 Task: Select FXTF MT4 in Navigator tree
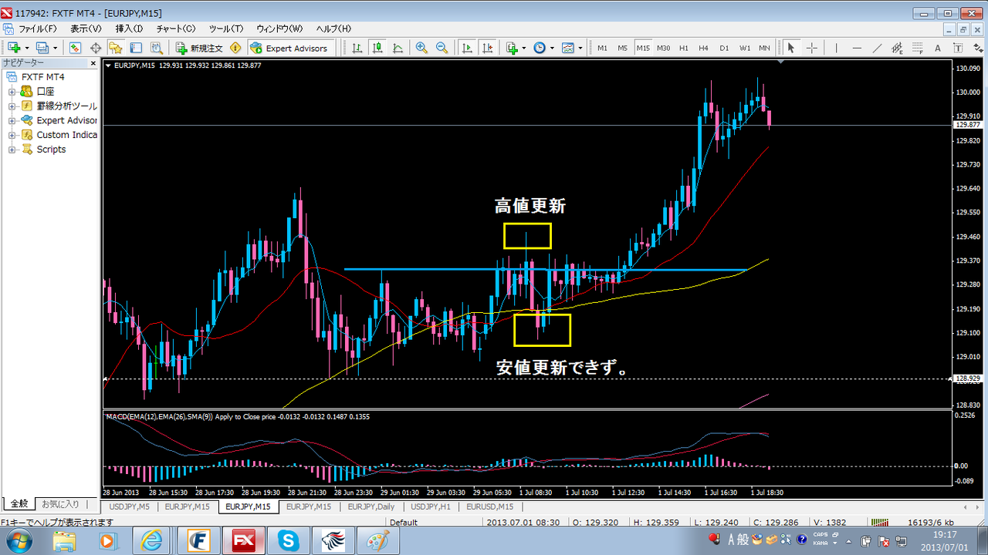point(43,77)
